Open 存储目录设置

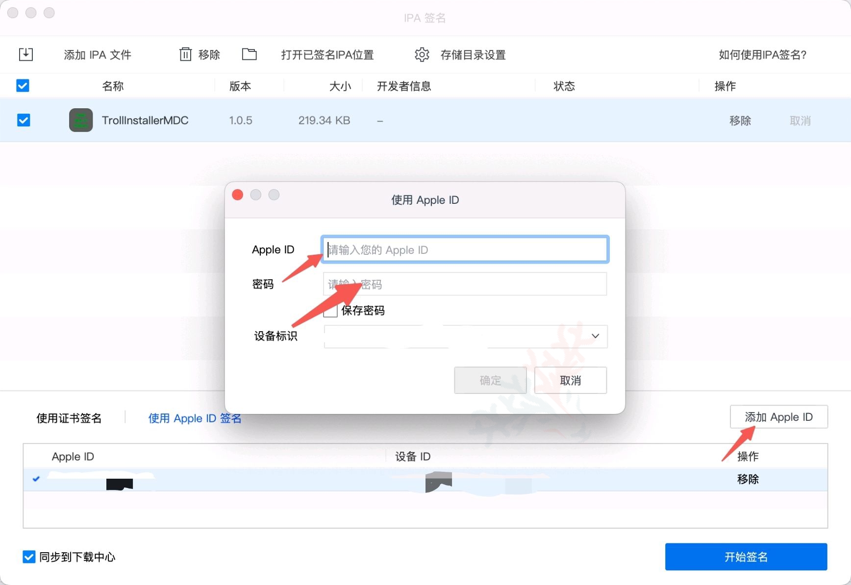coord(473,54)
